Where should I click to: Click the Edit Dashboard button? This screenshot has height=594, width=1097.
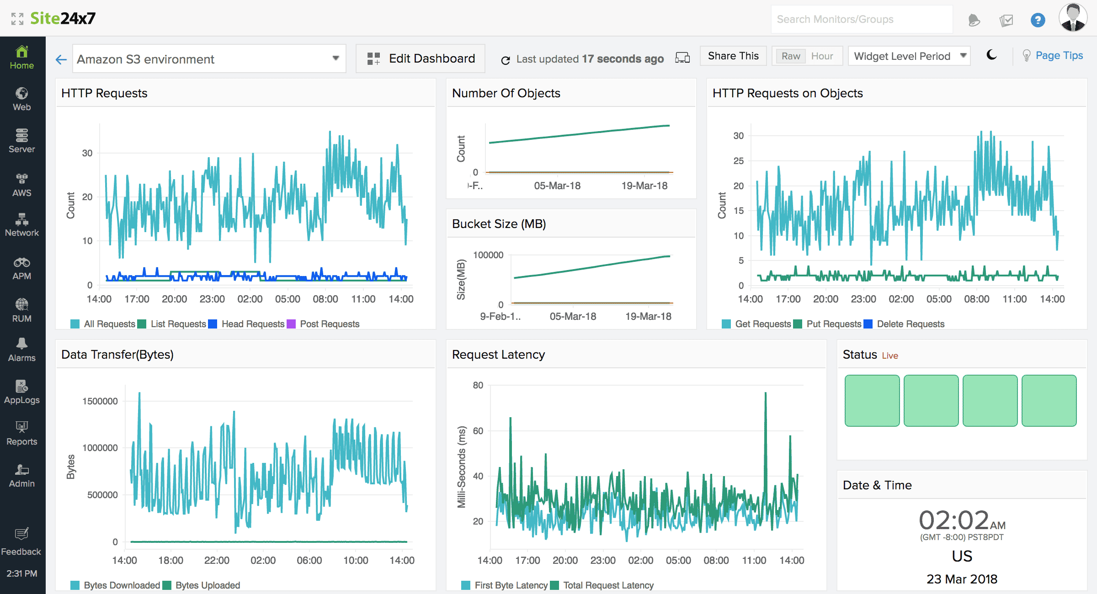(x=420, y=58)
